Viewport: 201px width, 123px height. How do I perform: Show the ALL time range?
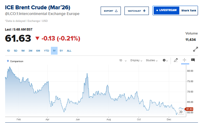(69, 51)
